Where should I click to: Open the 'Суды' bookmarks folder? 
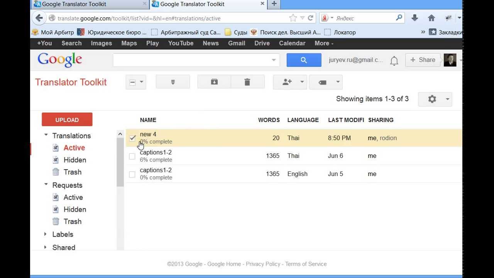pos(236,32)
